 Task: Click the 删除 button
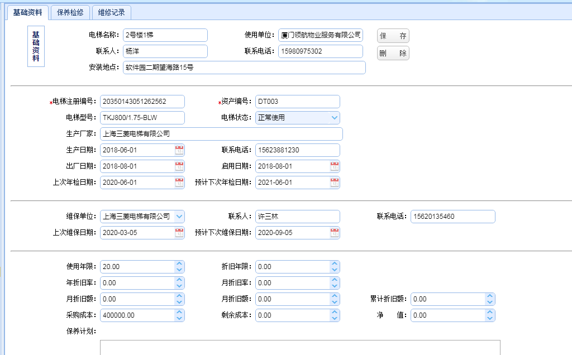[393, 54]
